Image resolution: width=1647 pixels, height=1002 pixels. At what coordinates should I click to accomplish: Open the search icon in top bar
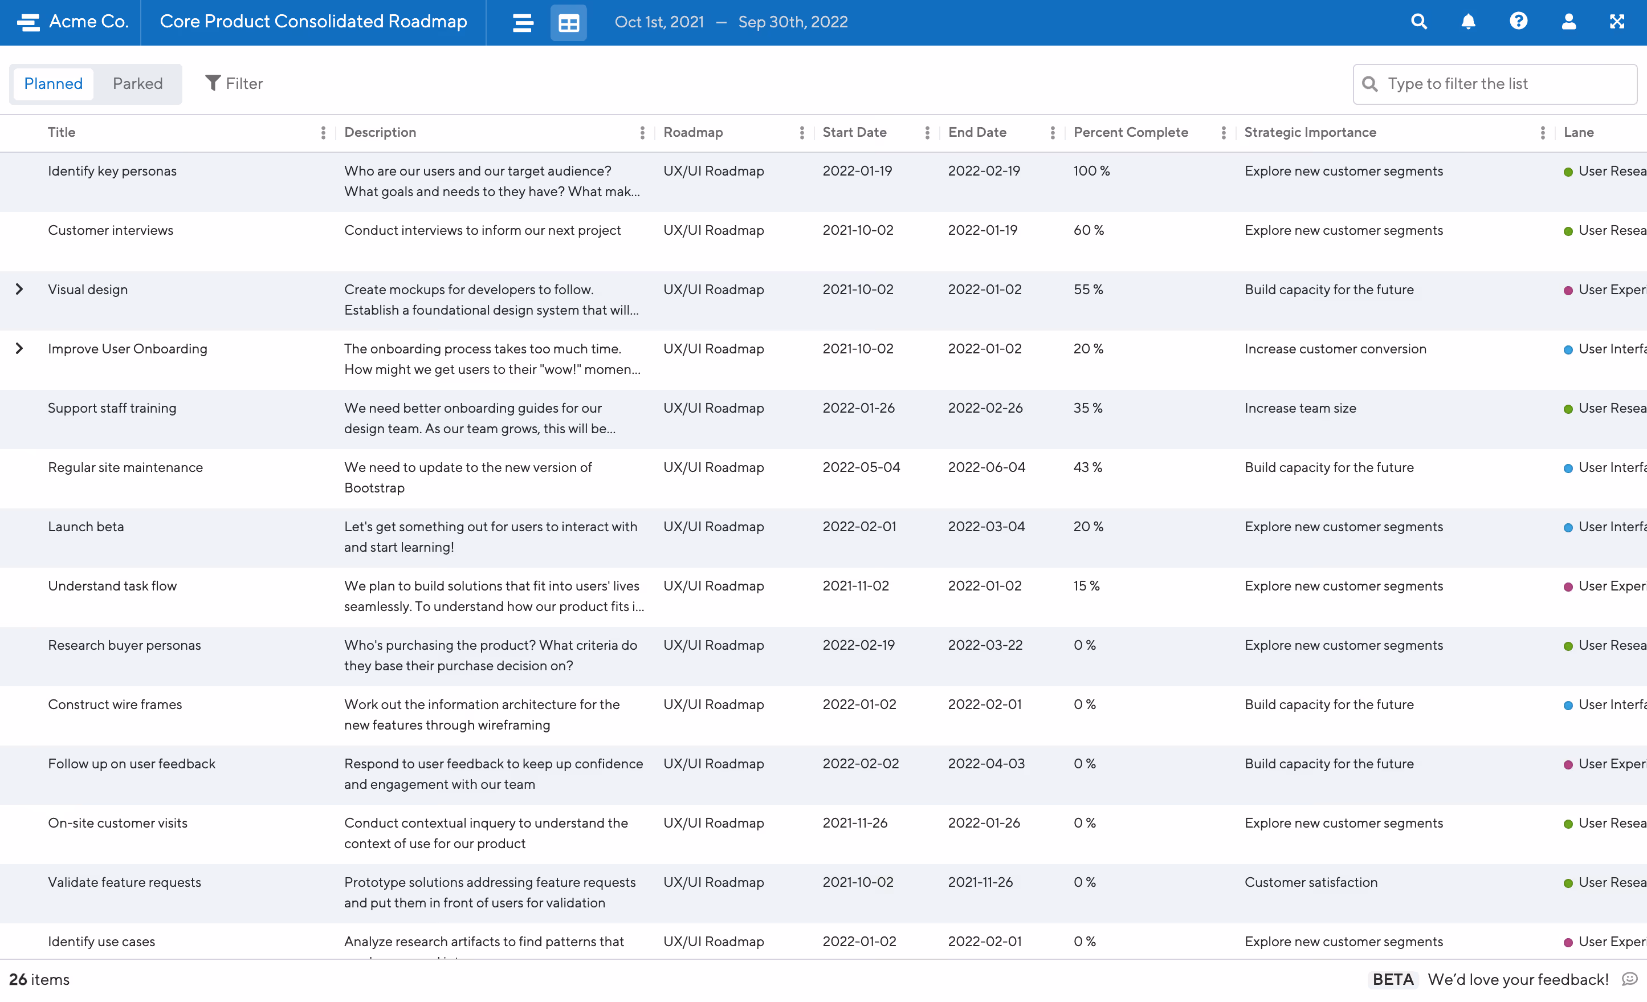tap(1418, 22)
